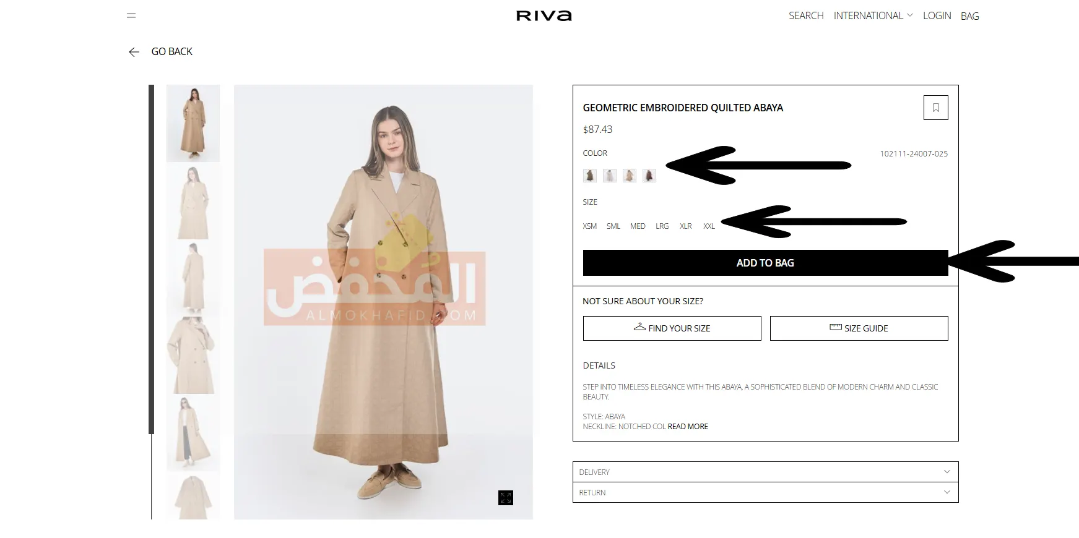Choose size XXL
Screen dimensions: 1079x538
pyautogui.click(x=709, y=226)
